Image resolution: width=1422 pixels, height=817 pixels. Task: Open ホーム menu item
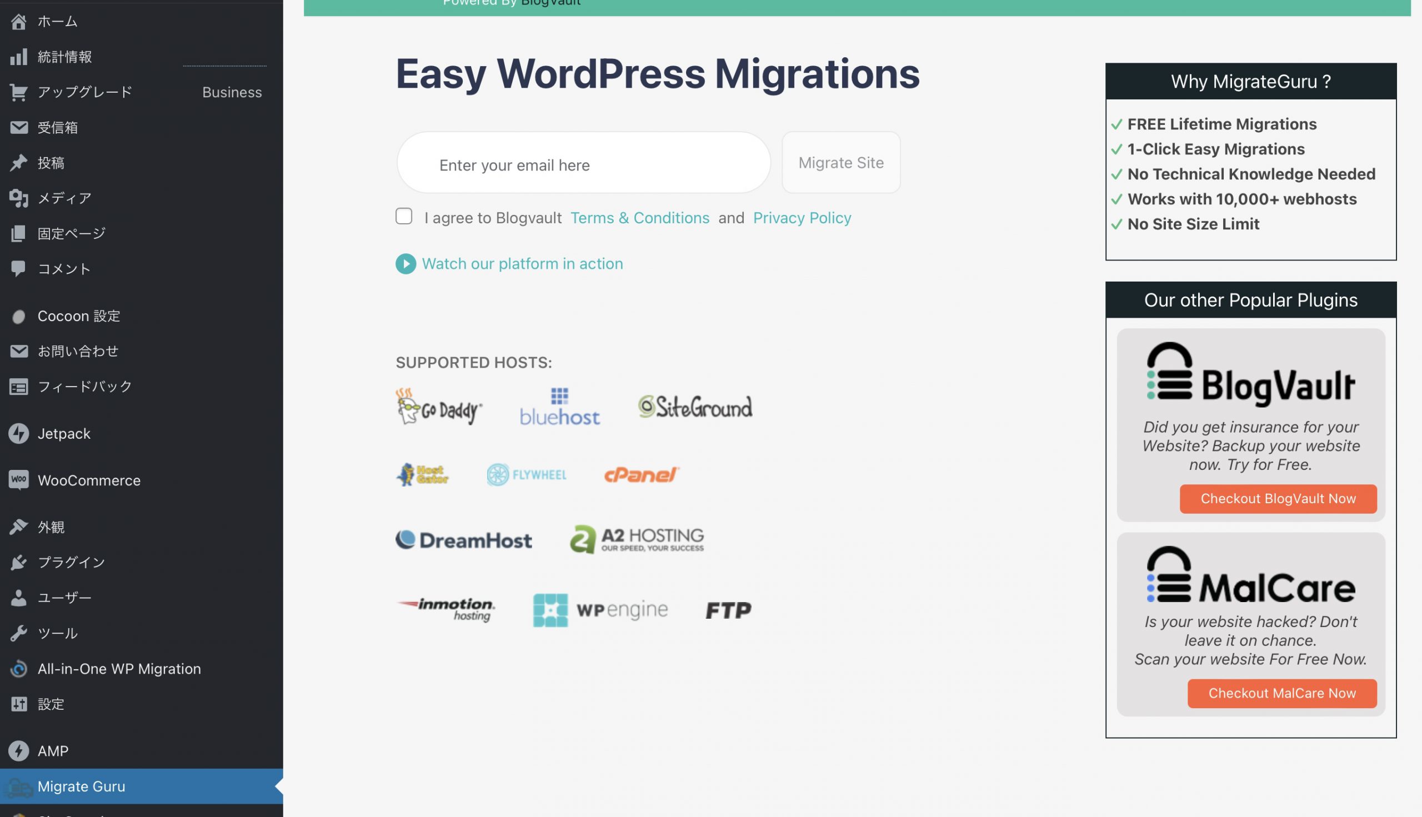click(x=142, y=21)
